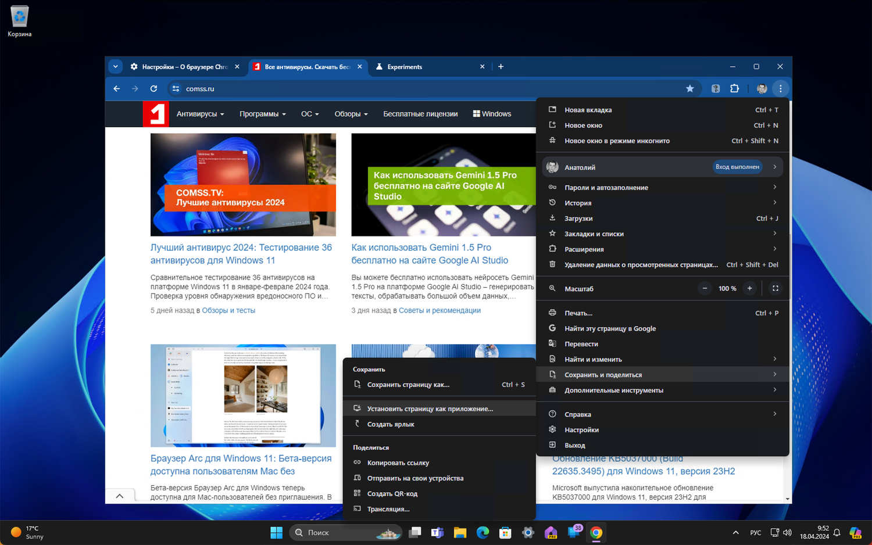Open a new tab with the plus button
Image resolution: width=872 pixels, height=545 pixels.
[501, 67]
